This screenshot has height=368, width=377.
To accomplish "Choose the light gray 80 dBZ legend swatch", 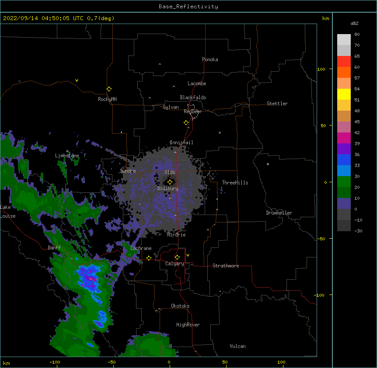I will point(344,40).
